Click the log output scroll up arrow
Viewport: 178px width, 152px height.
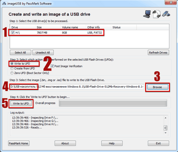tap(166, 118)
